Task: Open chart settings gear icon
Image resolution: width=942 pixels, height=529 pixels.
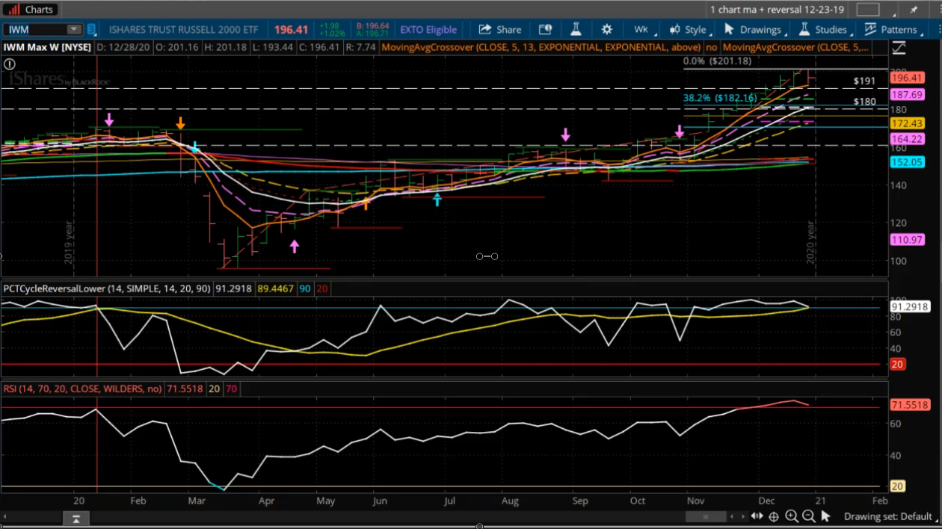Action: point(606,29)
